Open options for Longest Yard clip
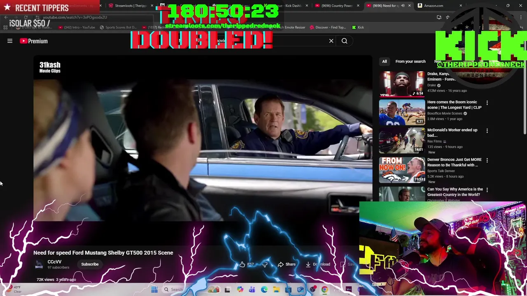Viewport: 527px width, 296px height. pyautogui.click(x=487, y=103)
